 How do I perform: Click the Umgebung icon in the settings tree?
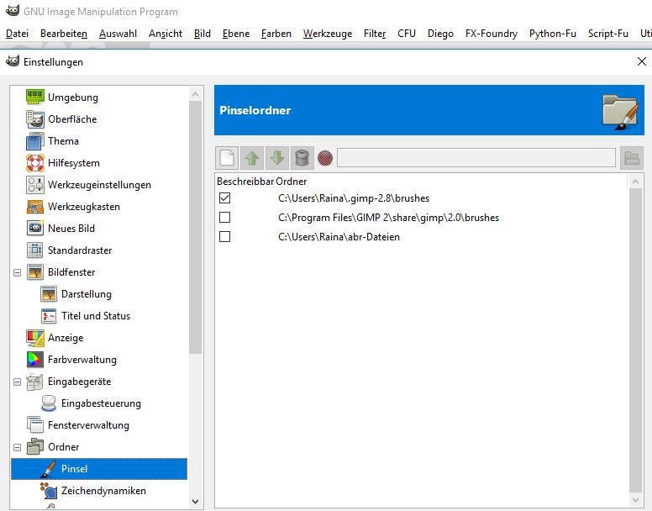[35, 97]
